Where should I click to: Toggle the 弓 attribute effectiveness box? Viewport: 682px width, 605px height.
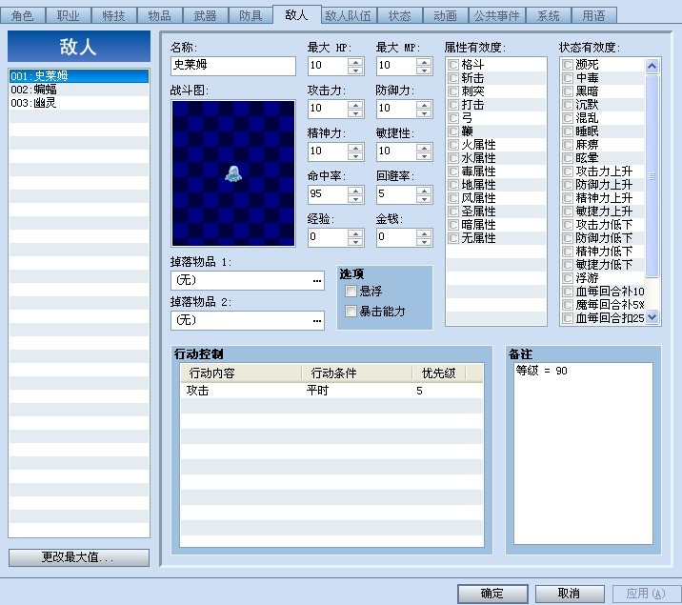(453, 118)
